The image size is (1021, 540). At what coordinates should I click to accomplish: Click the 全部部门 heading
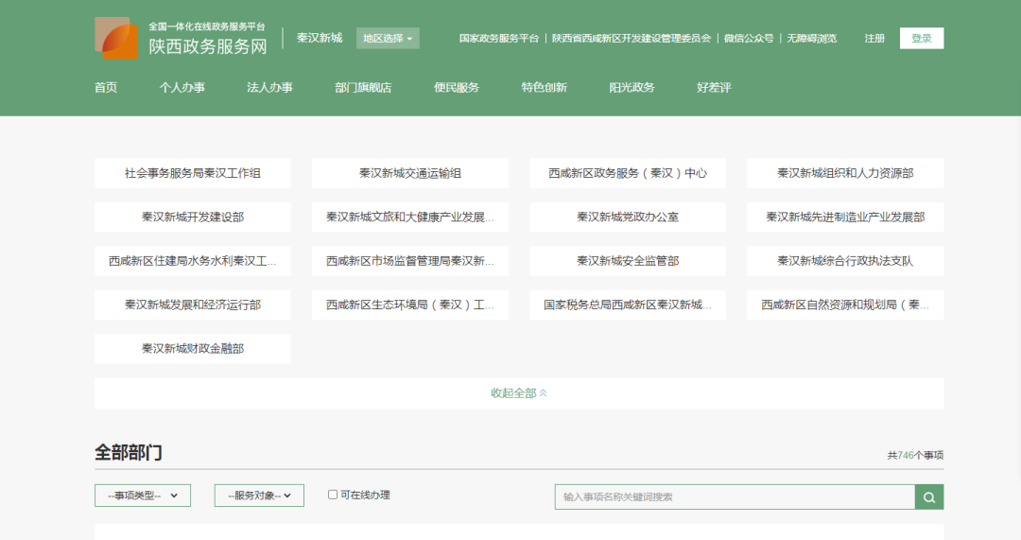click(x=129, y=453)
